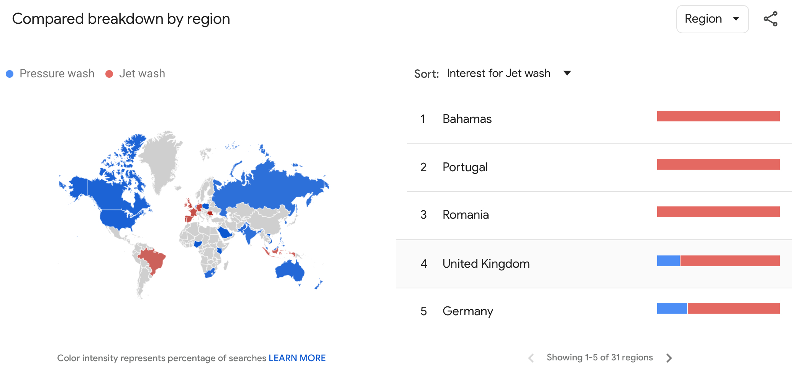The height and width of the screenshot is (378, 792).
Task: Expand the Sort by interest dropdown arrow
Action: (567, 73)
